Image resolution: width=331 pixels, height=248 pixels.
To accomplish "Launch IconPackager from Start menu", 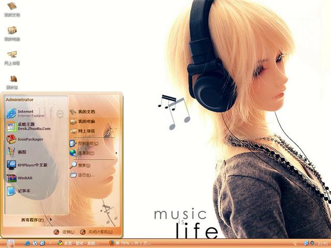I will pos(25,139).
